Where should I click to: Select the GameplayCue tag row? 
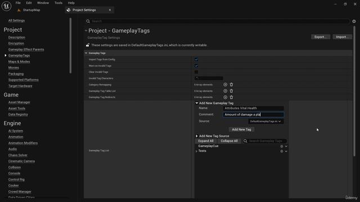[241, 146]
